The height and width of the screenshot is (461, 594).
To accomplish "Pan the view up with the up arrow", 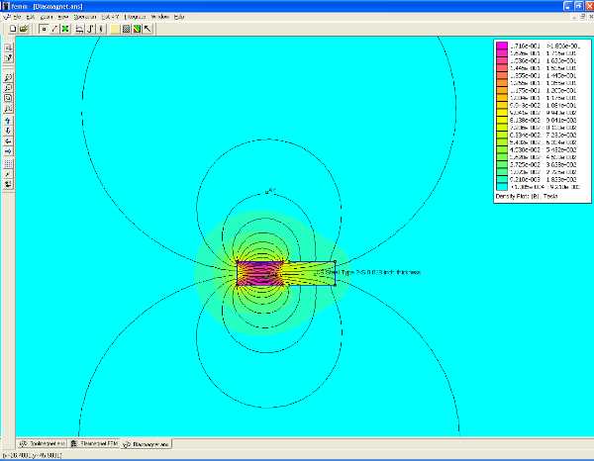I will coord(8,120).
